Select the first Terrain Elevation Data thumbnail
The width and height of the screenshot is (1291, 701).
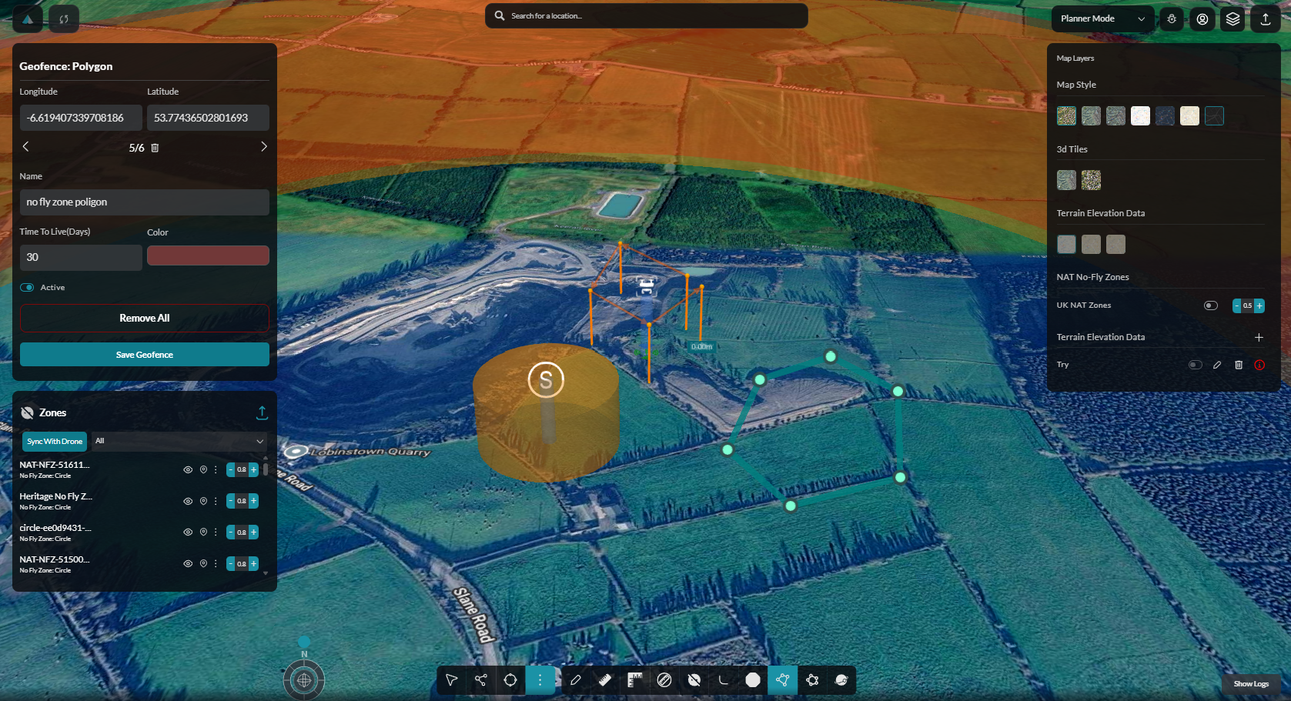1066,245
